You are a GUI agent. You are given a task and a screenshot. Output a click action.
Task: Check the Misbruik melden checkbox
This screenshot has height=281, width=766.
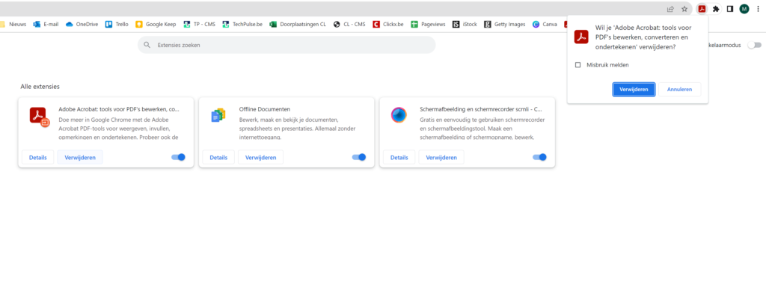tap(578, 65)
